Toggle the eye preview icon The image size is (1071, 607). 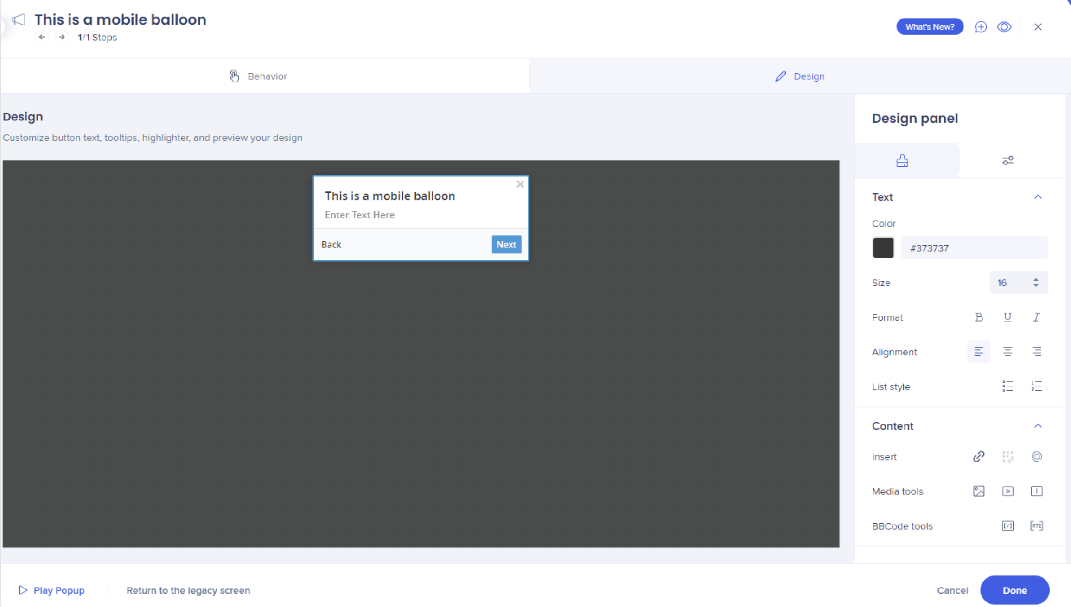[1004, 27]
